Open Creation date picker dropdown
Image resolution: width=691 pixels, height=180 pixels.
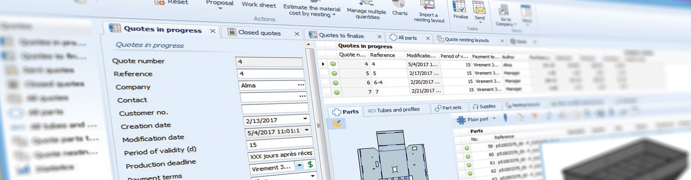click(305, 118)
